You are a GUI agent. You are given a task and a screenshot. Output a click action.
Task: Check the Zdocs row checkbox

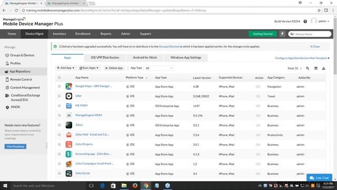tap(60, 125)
